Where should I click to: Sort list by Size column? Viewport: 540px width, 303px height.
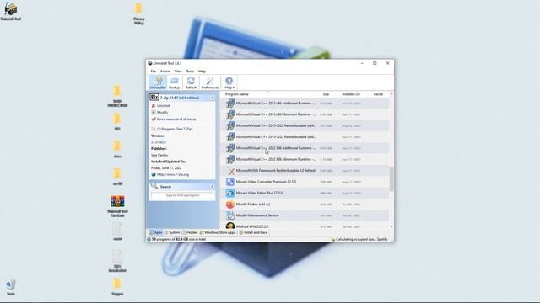tap(326, 94)
